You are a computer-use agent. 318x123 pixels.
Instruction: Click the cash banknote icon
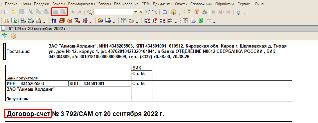(124, 21)
